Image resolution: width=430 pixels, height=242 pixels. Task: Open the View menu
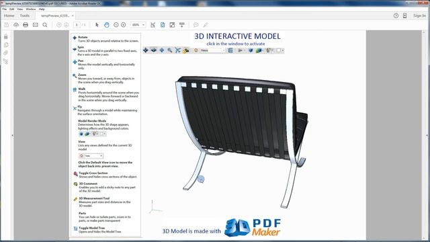tap(20, 9)
